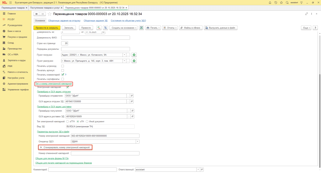Image resolution: width=321 pixels, height=173 pixels.
Task: Select the эТТН radio button
Action: 67,121
